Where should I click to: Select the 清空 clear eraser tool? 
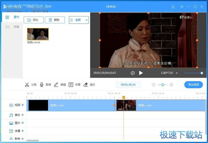(x=89, y=85)
